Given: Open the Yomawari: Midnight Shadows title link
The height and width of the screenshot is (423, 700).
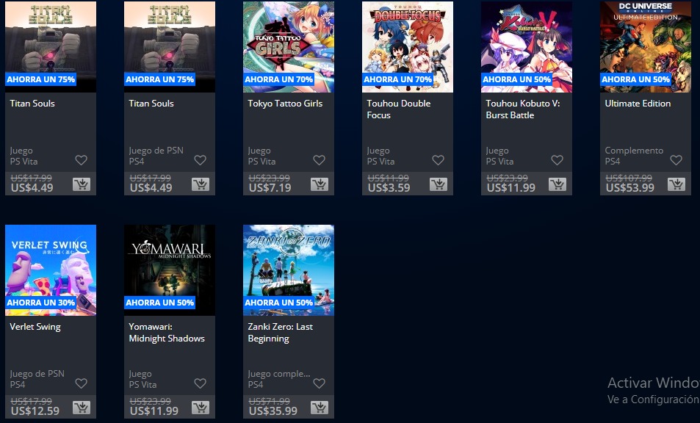Looking at the screenshot, I should click(x=167, y=333).
